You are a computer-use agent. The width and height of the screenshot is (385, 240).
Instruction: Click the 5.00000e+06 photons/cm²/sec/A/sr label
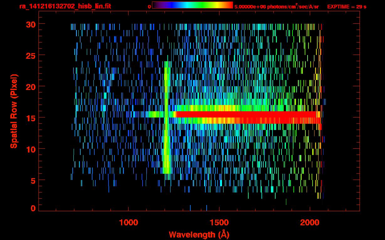point(277,6)
